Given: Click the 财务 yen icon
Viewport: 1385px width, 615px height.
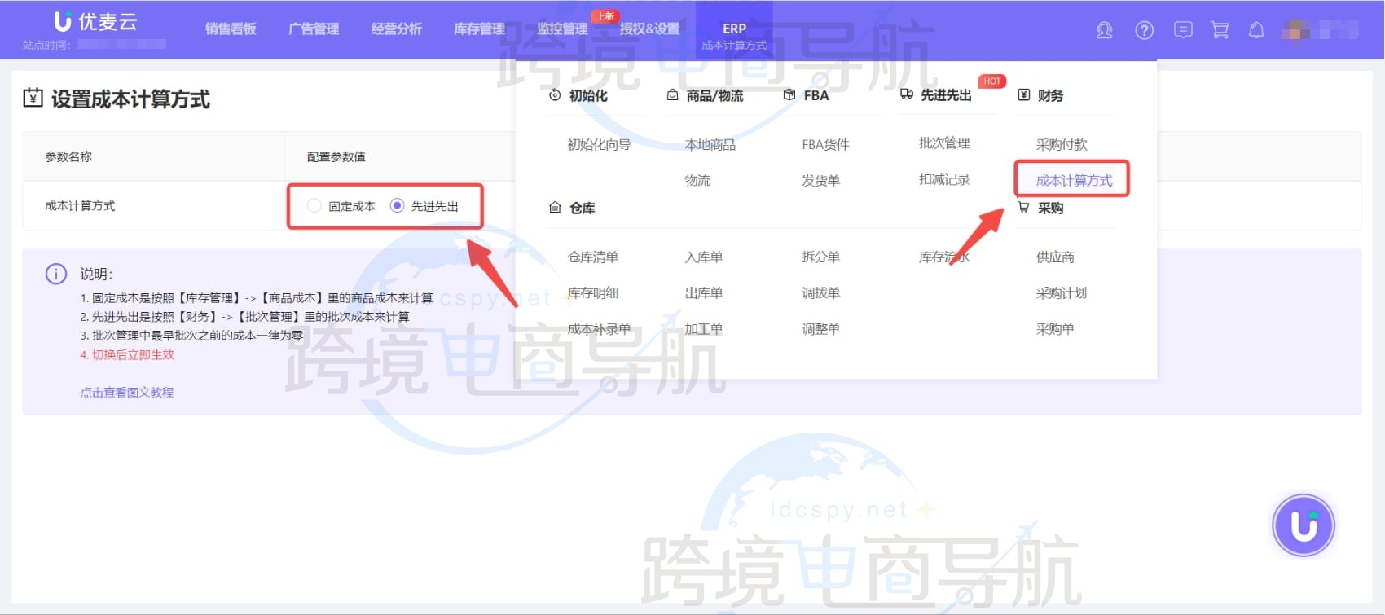Looking at the screenshot, I should click(1024, 95).
